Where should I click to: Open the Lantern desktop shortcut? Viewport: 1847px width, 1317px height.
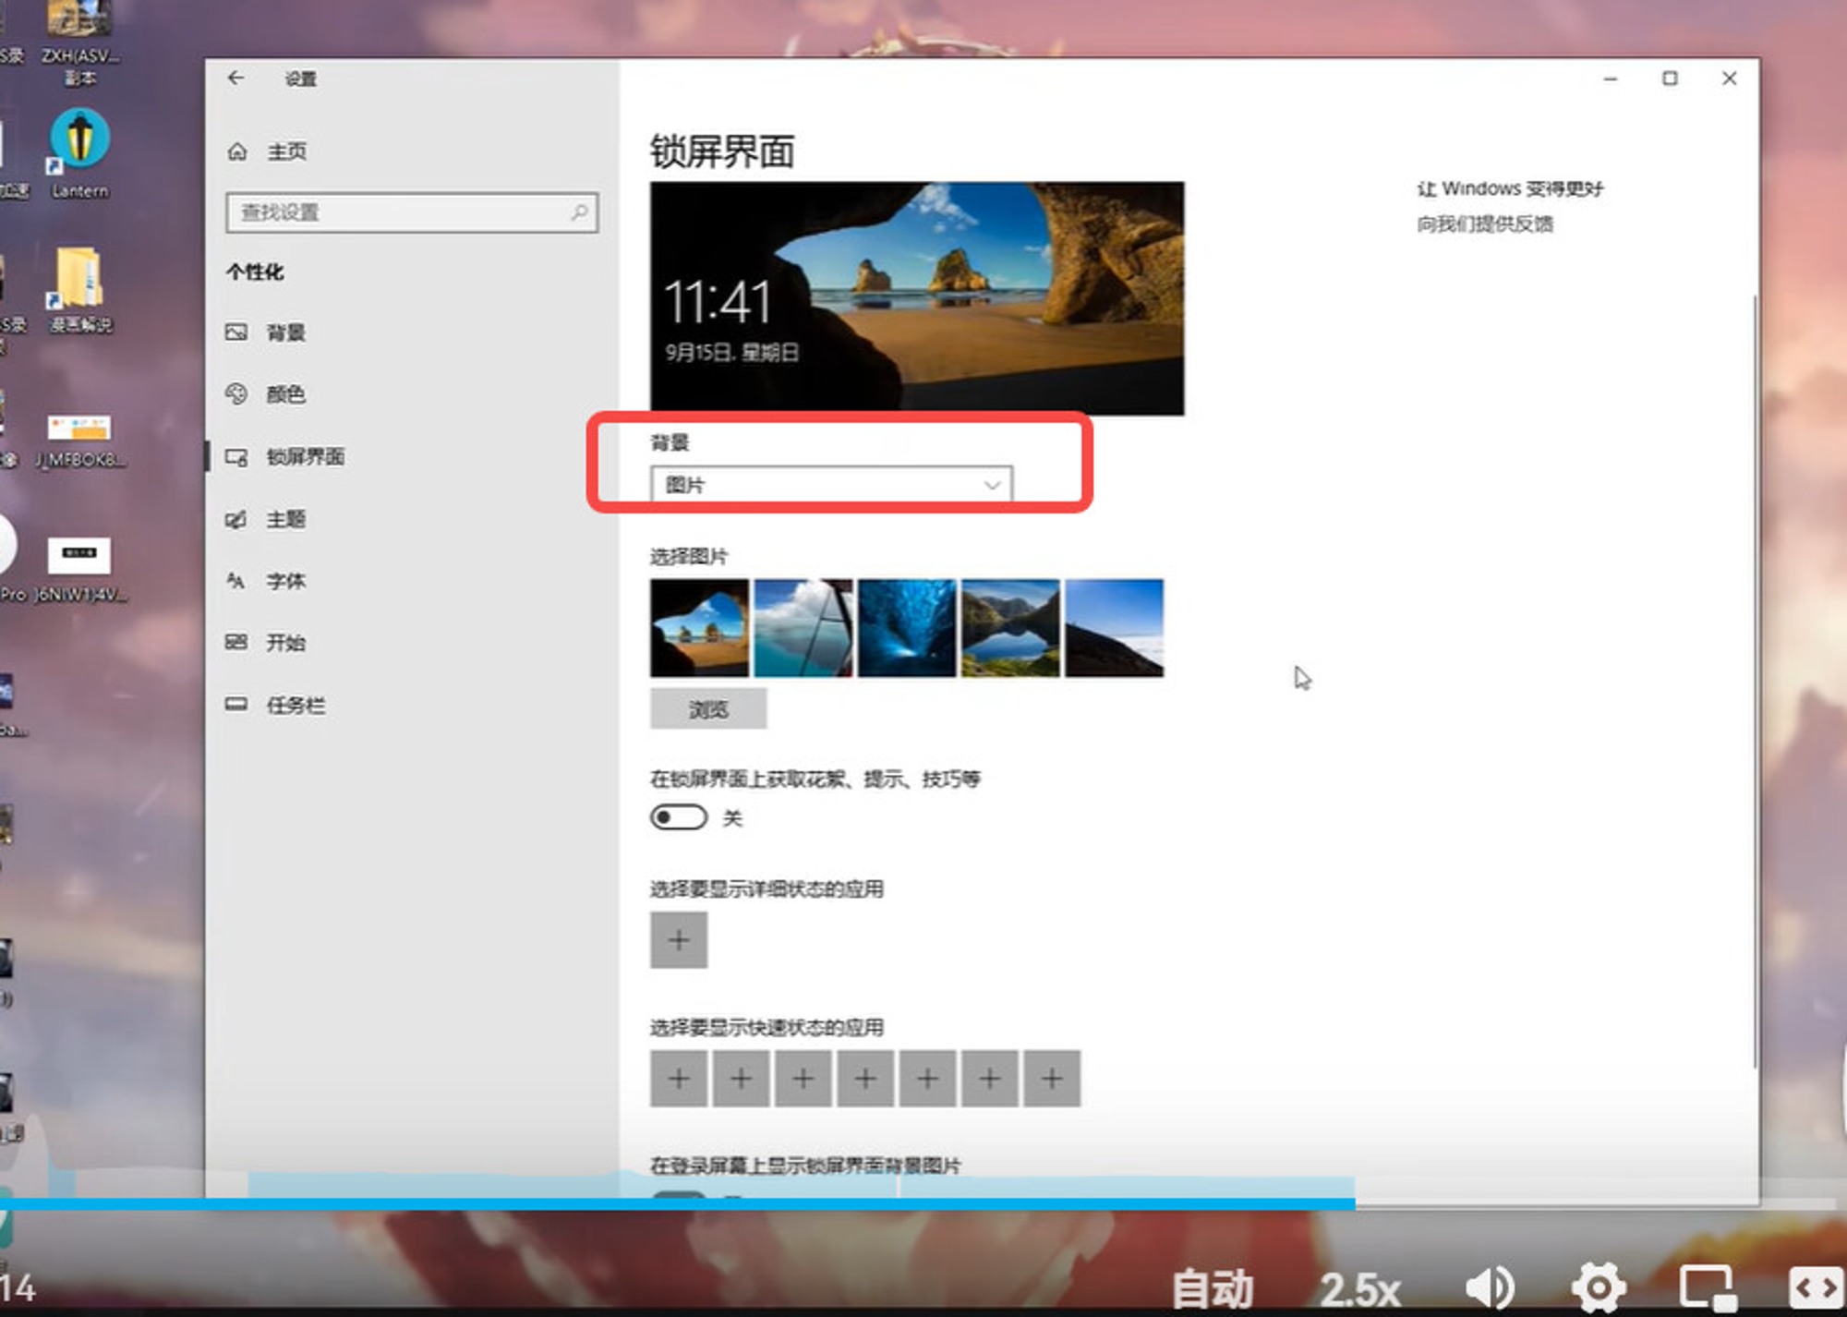[79, 152]
